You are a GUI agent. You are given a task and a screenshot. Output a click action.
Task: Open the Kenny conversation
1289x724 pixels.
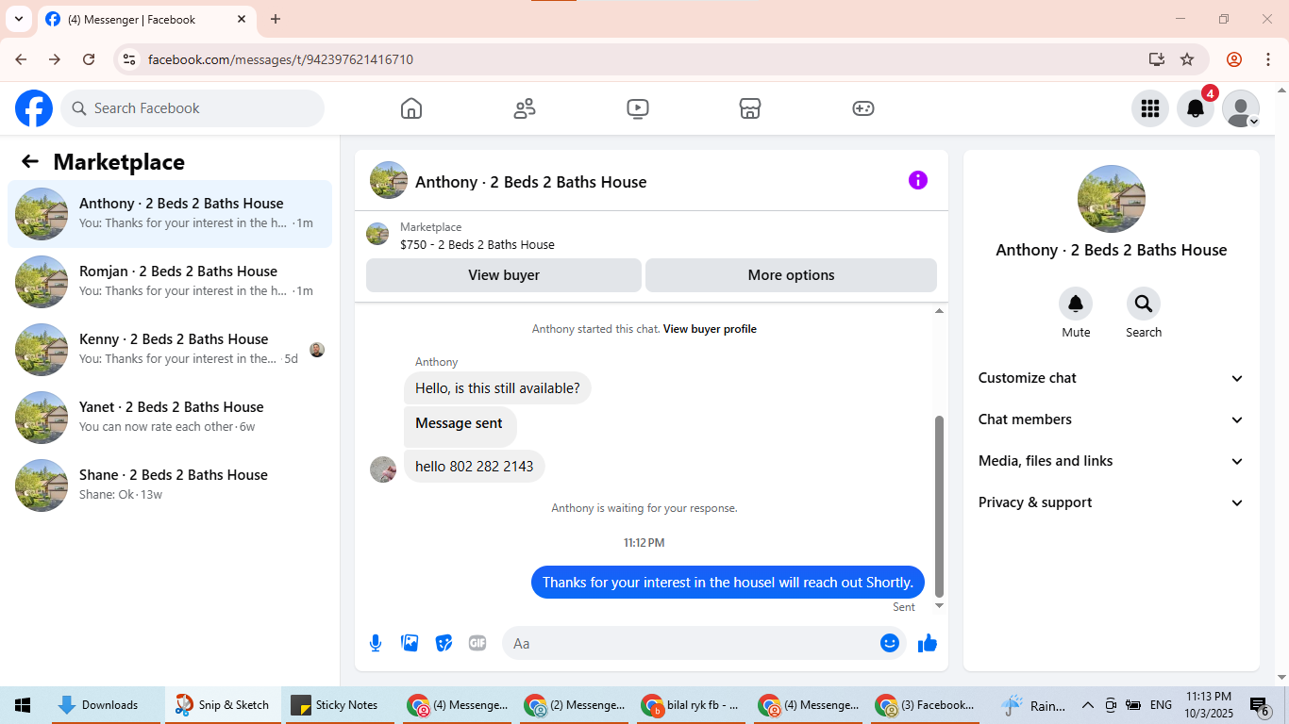170,350
